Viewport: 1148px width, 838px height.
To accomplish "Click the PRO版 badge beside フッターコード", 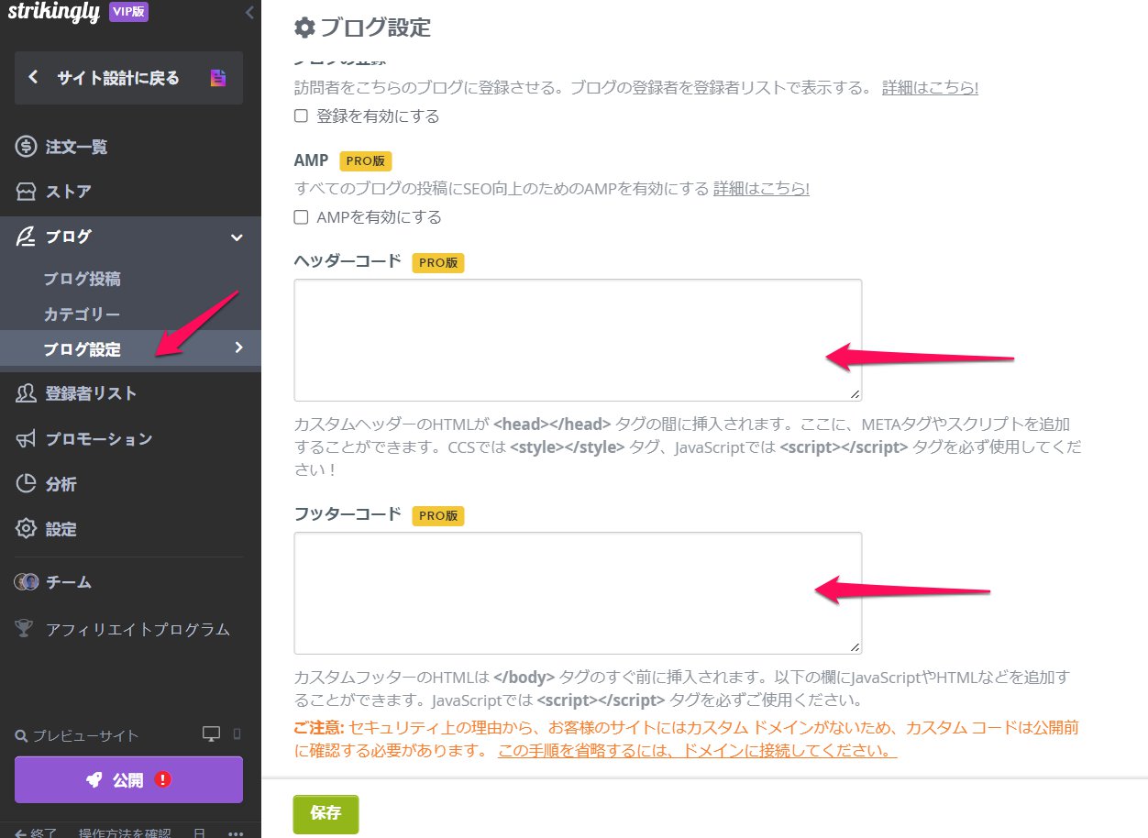I will [x=438, y=515].
